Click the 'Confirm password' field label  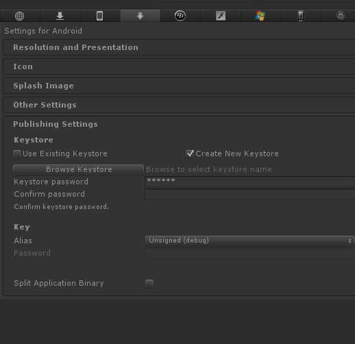coord(49,194)
